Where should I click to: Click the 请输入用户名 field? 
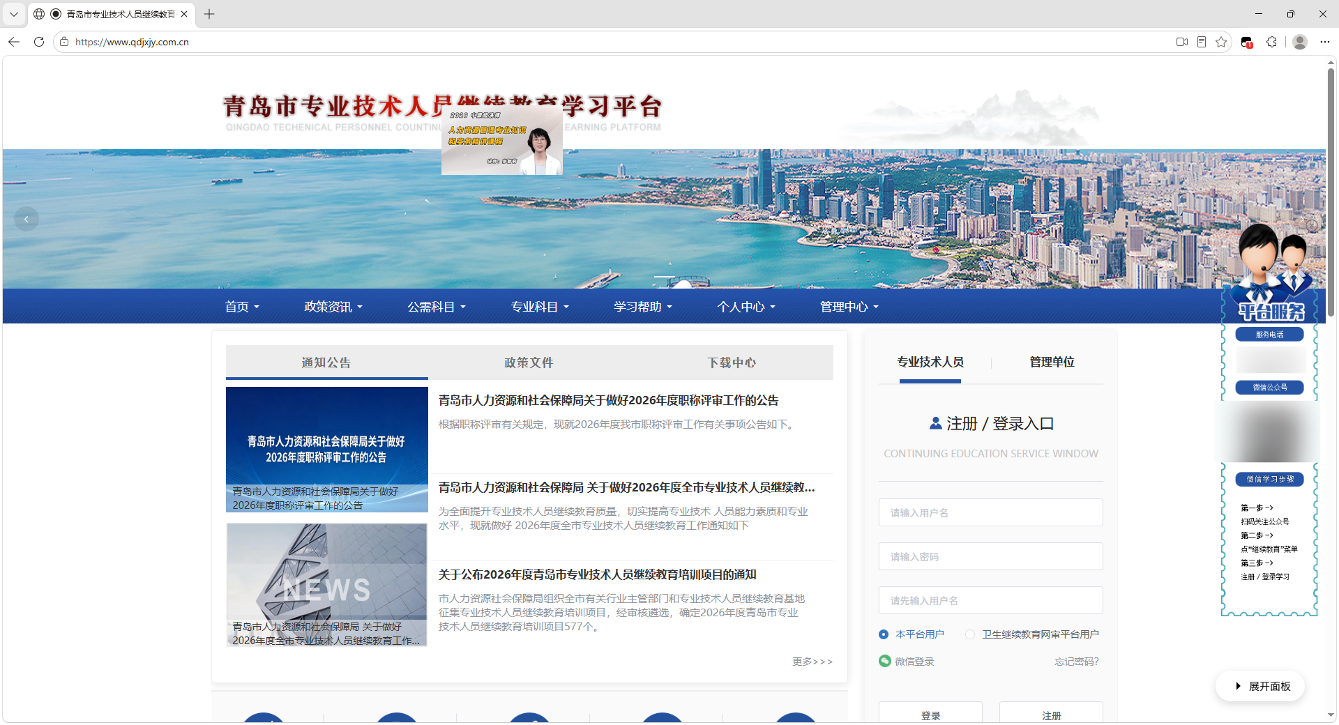[x=990, y=512]
